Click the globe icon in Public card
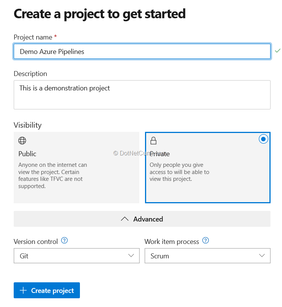The image size is (282, 307). (x=22, y=141)
